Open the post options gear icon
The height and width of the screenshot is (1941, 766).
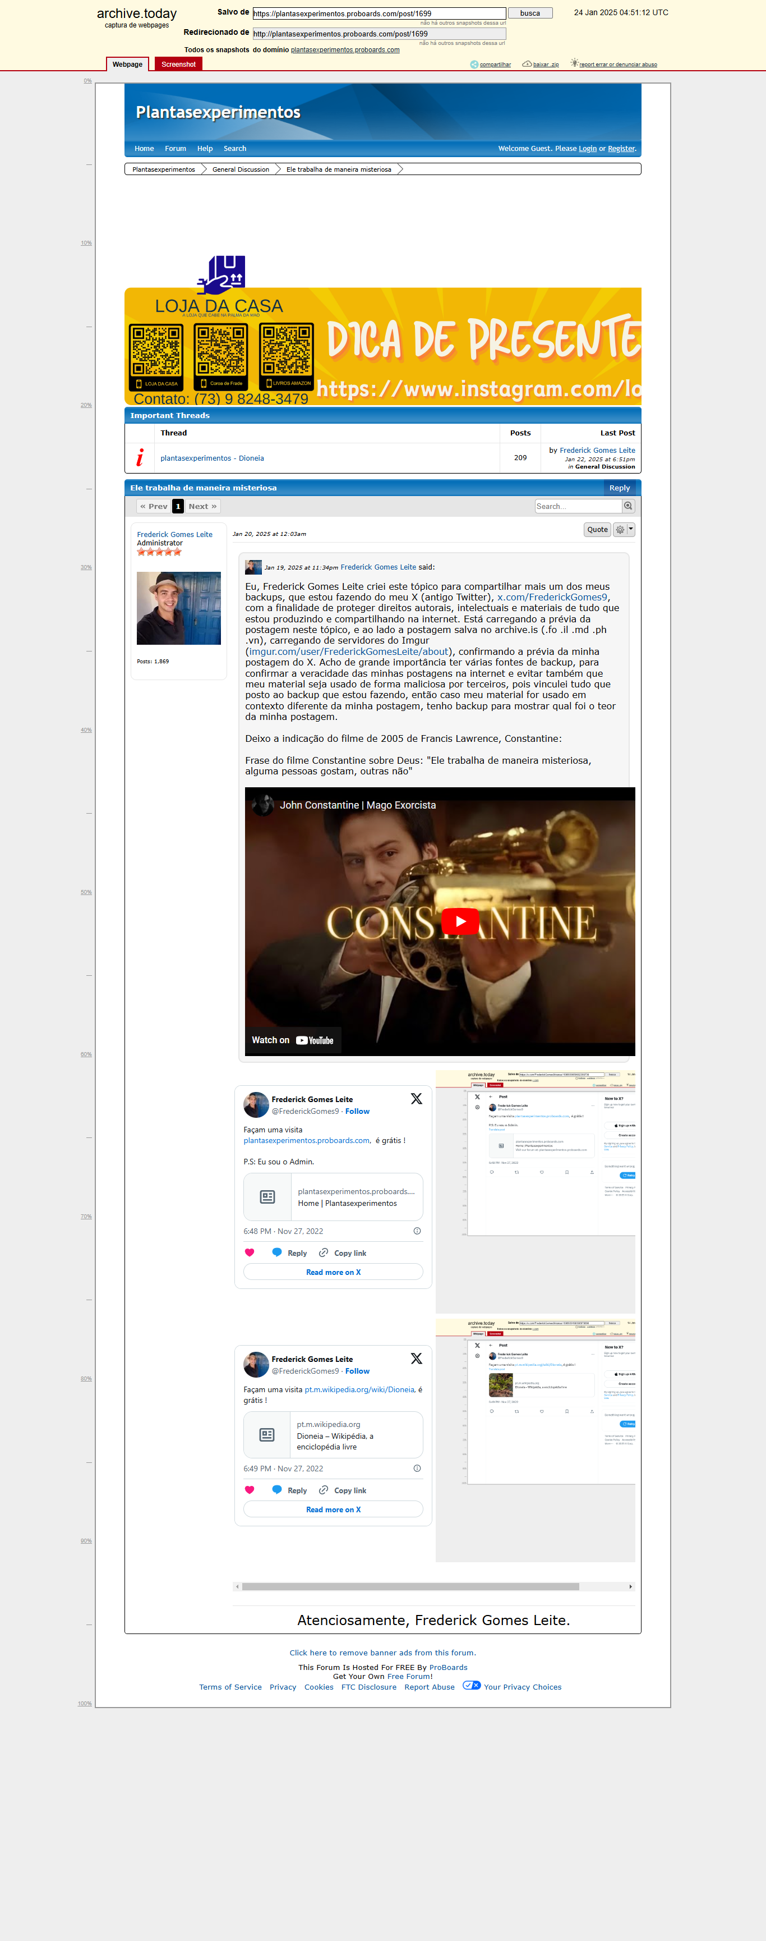620,530
